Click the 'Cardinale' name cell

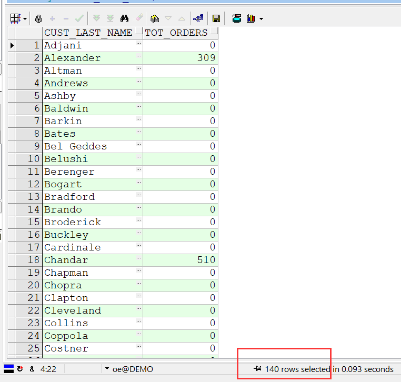[93, 247]
